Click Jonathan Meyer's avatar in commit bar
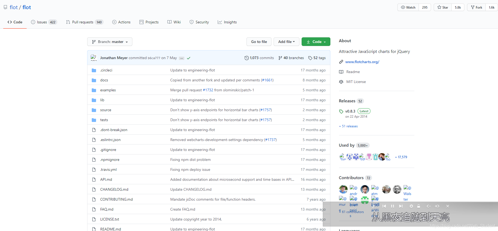Image resolution: width=498 pixels, height=231 pixels. click(x=94, y=58)
